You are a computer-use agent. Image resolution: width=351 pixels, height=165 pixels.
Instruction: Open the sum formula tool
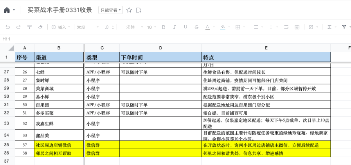[329, 27]
